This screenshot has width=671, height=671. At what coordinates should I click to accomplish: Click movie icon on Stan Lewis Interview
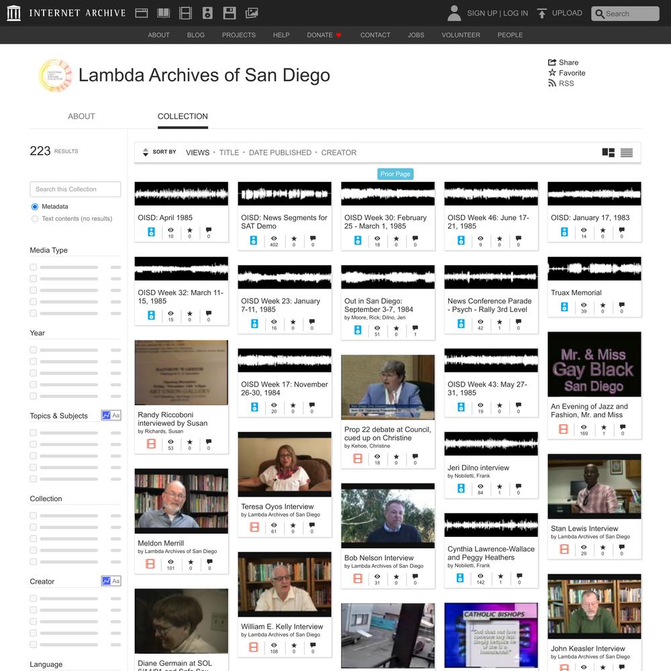click(x=564, y=549)
